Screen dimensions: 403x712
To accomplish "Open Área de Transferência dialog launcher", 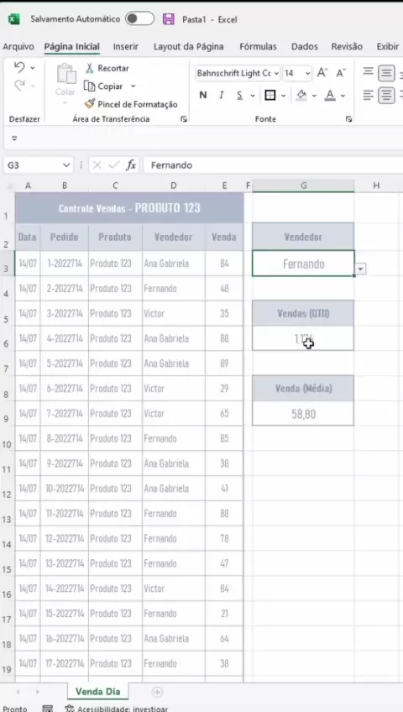I will [184, 119].
